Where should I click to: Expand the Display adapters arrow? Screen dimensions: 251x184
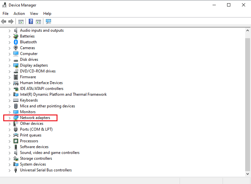pyautogui.click(x=9, y=66)
